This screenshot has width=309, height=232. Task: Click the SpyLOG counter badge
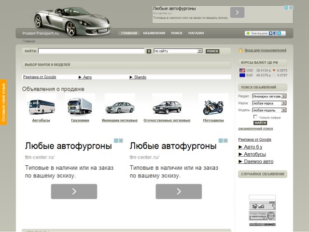262,205
